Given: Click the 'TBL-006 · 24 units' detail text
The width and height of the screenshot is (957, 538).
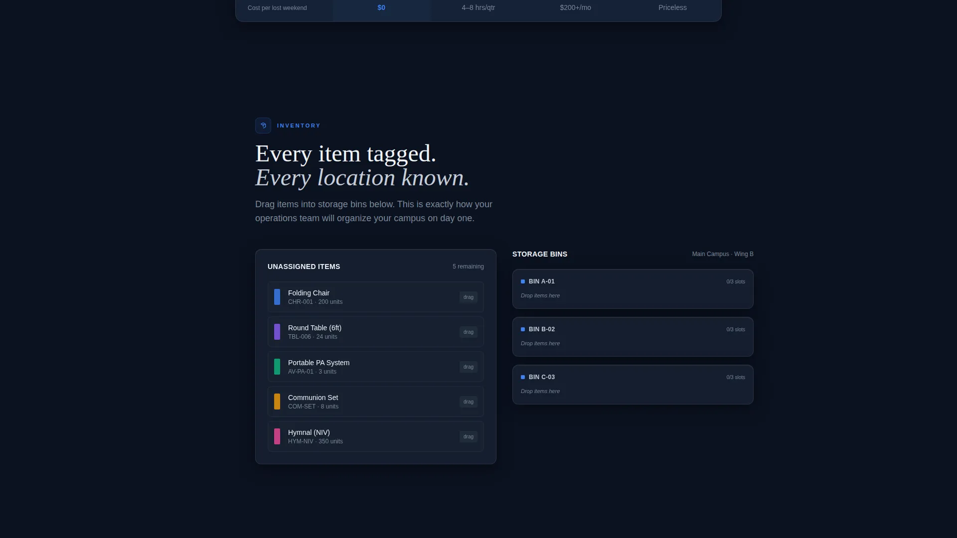Looking at the screenshot, I should [313, 337].
